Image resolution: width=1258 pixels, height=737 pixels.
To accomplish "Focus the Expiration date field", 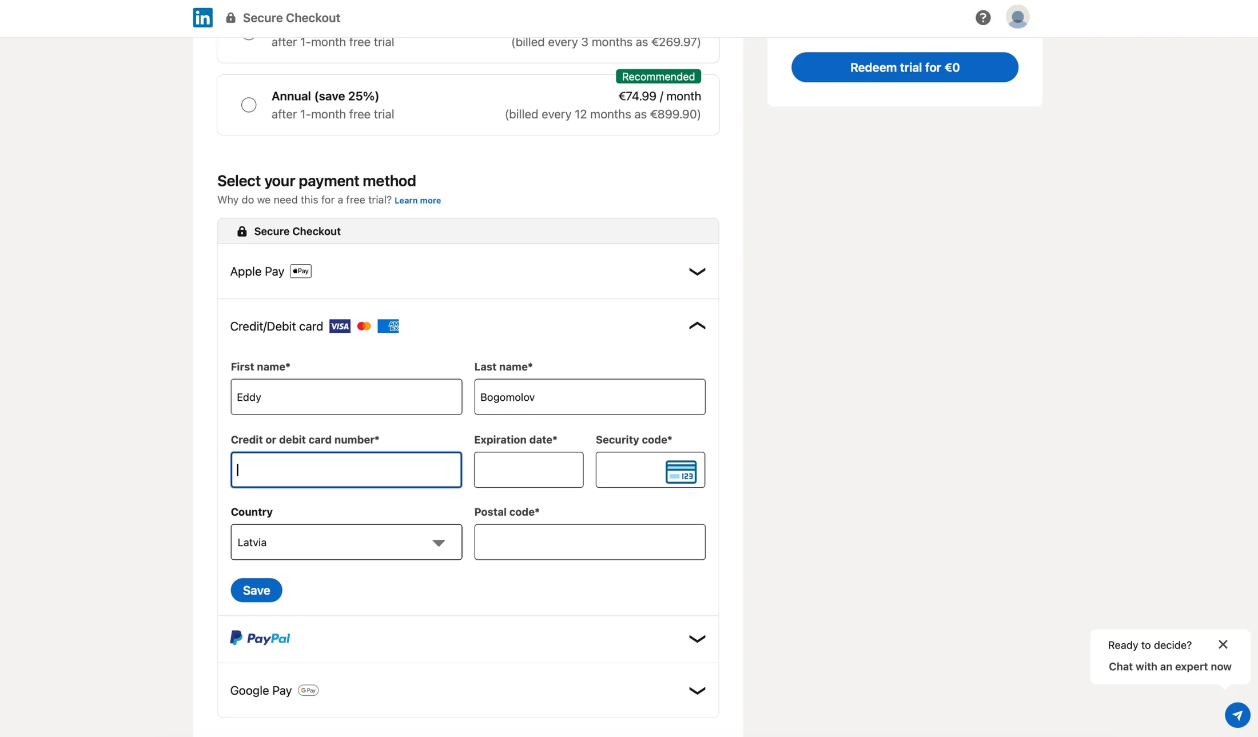I will click(x=528, y=469).
